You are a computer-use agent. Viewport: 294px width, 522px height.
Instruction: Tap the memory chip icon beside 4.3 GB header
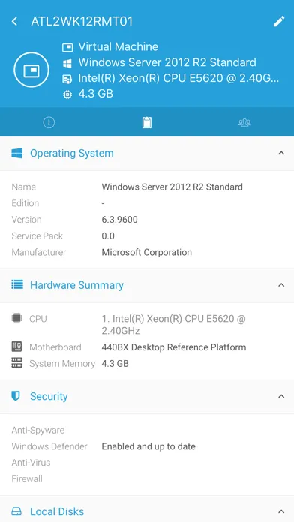[x=67, y=94]
